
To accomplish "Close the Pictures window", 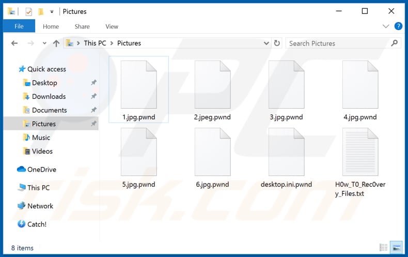I will click(x=391, y=11).
